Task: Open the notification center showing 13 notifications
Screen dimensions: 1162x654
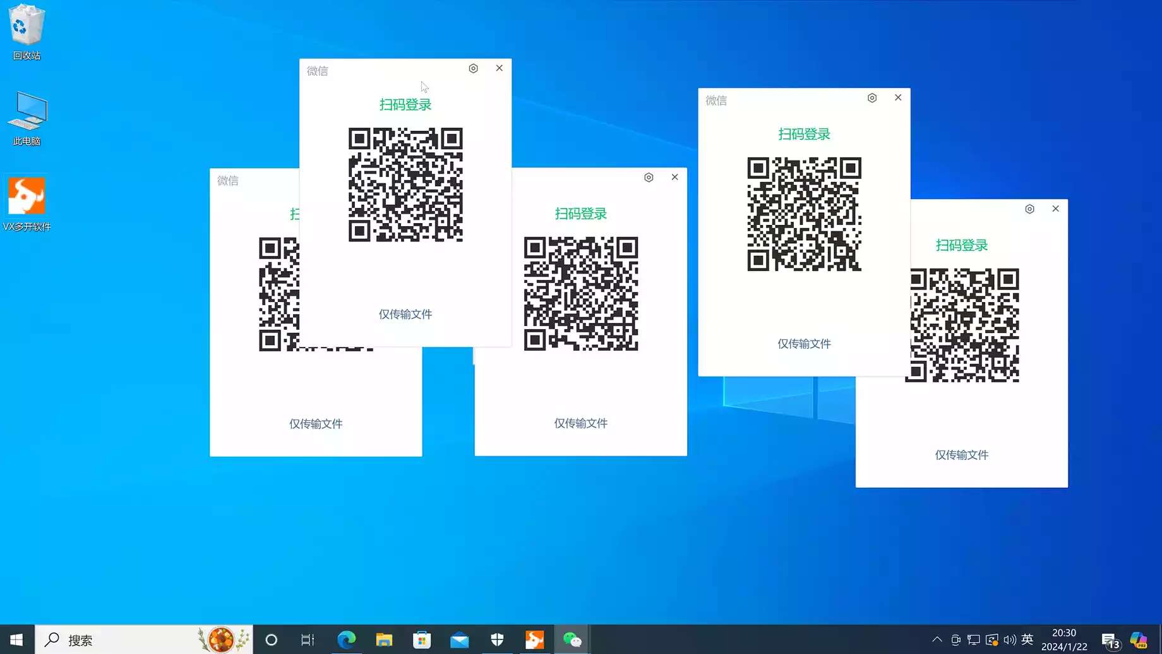Action: (x=1110, y=641)
